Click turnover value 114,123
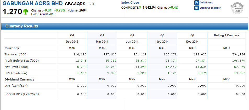The width and height of the screenshot is (249, 110). (x=80, y=54)
